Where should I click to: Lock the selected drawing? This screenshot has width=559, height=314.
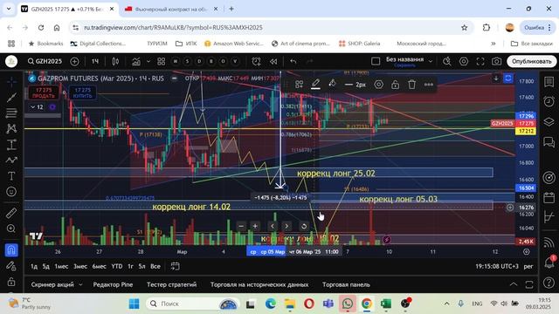tap(396, 85)
